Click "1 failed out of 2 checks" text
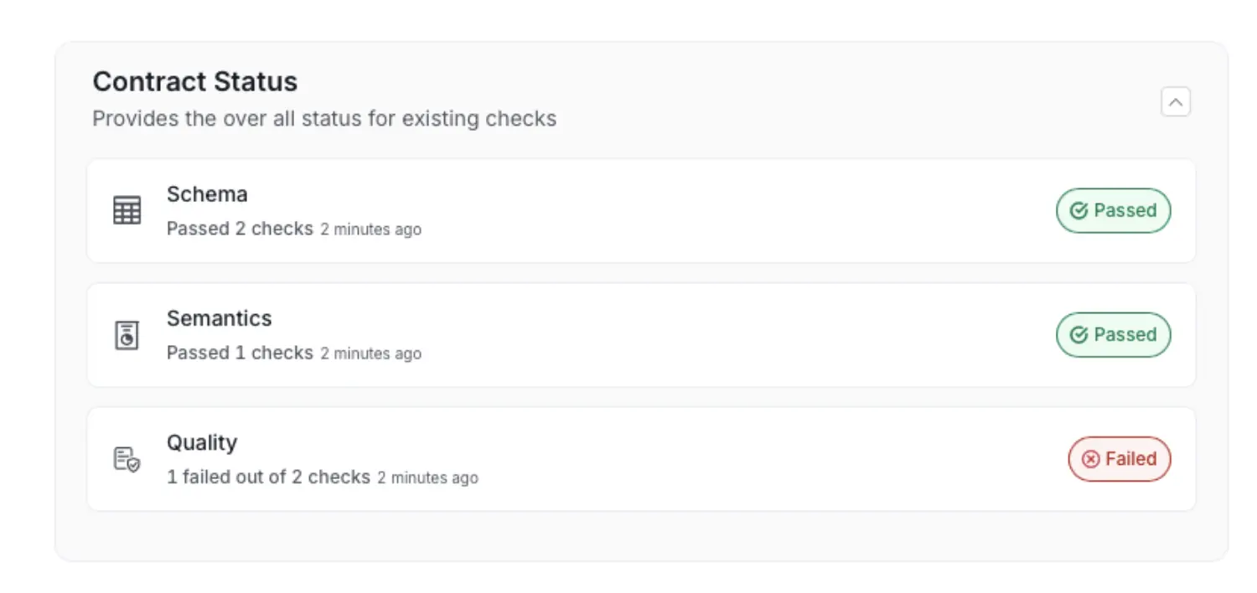The height and width of the screenshot is (593, 1257). tap(268, 477)
